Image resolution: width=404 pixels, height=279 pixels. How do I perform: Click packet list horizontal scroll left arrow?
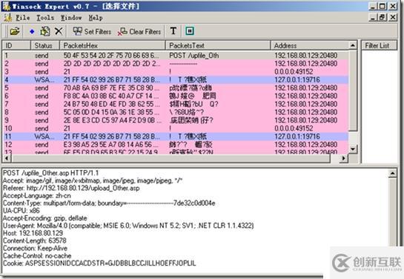tap(7, 158)
